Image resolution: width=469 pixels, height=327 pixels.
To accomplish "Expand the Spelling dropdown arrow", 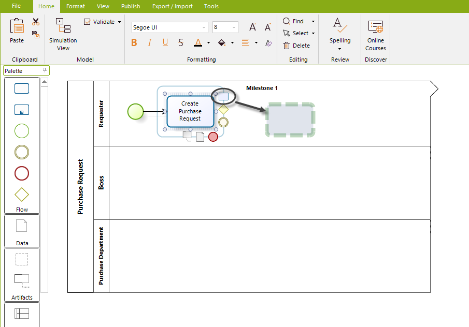I will point(340,49).
